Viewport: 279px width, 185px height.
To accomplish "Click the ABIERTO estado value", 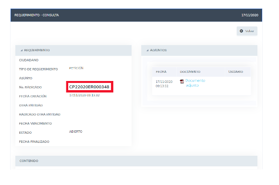I will click(x=75, y=131).
